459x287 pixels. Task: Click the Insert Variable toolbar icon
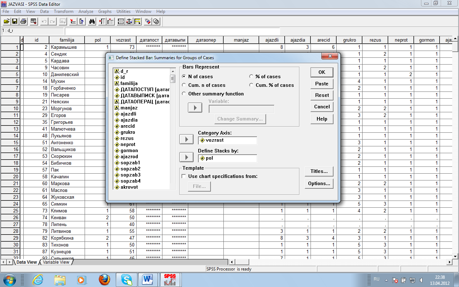pos(110,22)
